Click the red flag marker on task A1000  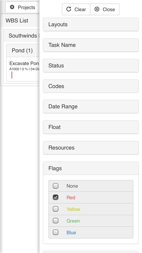click(x=12, y=75)
